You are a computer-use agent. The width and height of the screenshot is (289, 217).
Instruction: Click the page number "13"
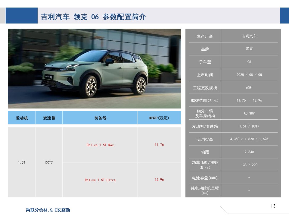pos(273,206)
